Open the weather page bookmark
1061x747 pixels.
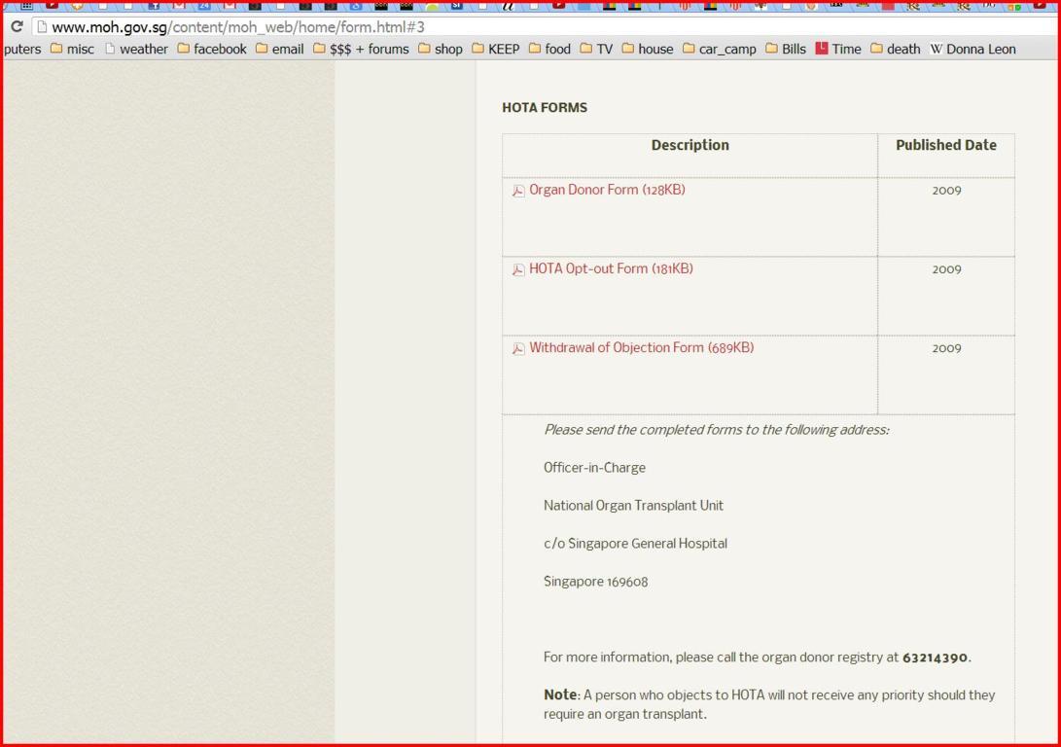pyautogui.click(x=135, y=49)
